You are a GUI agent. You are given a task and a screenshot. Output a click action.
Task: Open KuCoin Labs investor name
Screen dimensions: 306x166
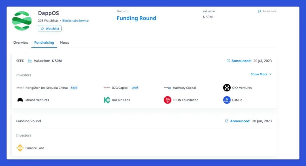click(x=121, y=100)
